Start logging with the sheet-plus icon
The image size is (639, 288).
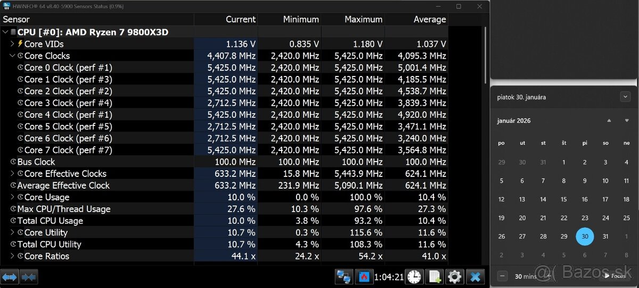pyautogui.click(x=435, y=277)
